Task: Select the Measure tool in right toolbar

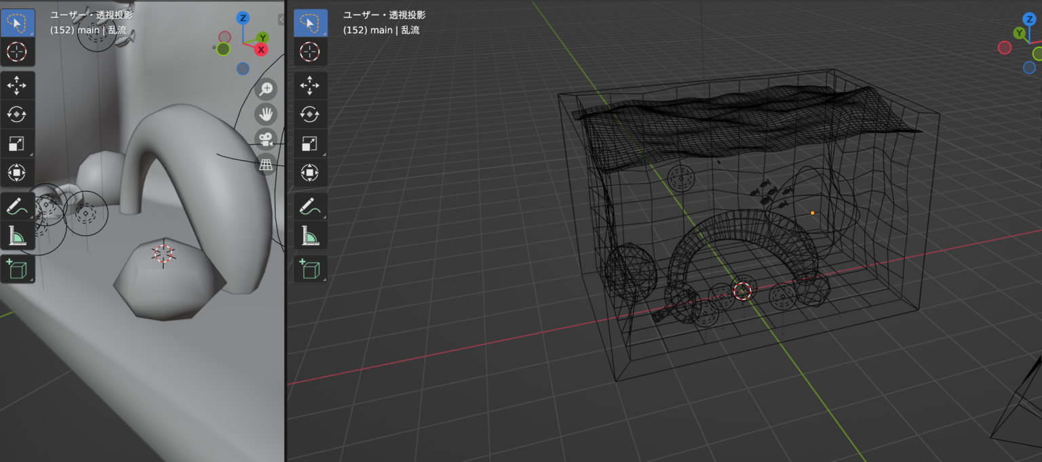Action: coord(310,235)
